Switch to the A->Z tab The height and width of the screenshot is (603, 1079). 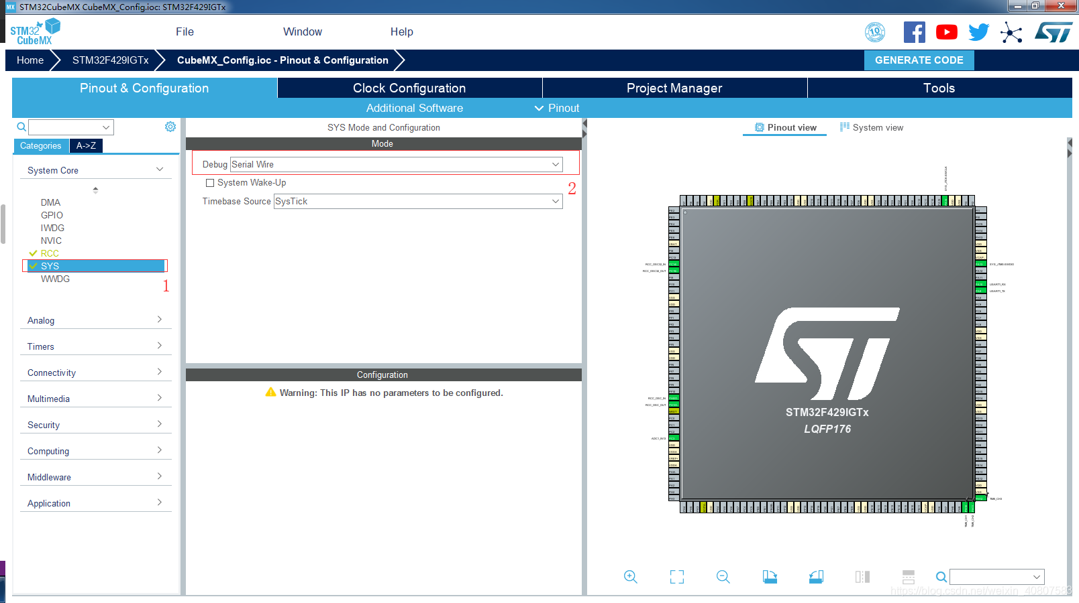pyautogui.click(x=86, y=145)
